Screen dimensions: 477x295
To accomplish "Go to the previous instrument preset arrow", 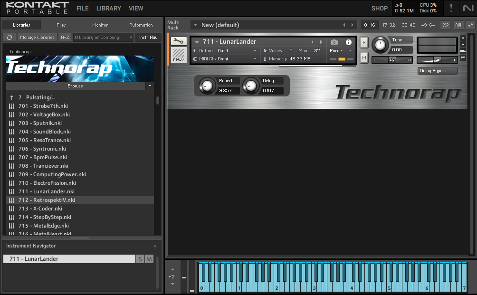I will 312,42.
